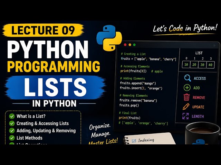Image resolution: width=221 pixels, height=165 pixels.
Task: Click the Adding, Updating & Removing text
Action: point(46,131)
